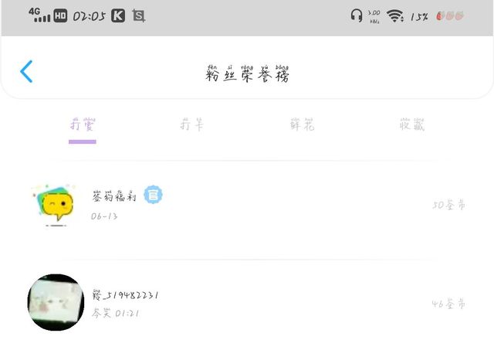Click the 50 coins amount
The image size is (494, 357).
tap(448, 205)
